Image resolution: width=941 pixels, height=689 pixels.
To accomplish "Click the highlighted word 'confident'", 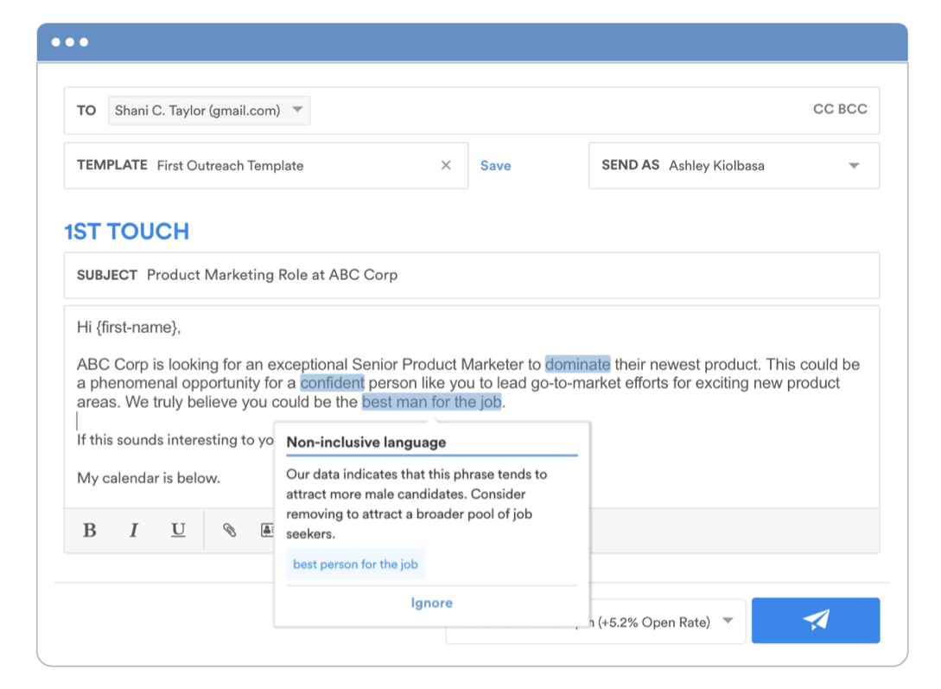I will point(332,383).
